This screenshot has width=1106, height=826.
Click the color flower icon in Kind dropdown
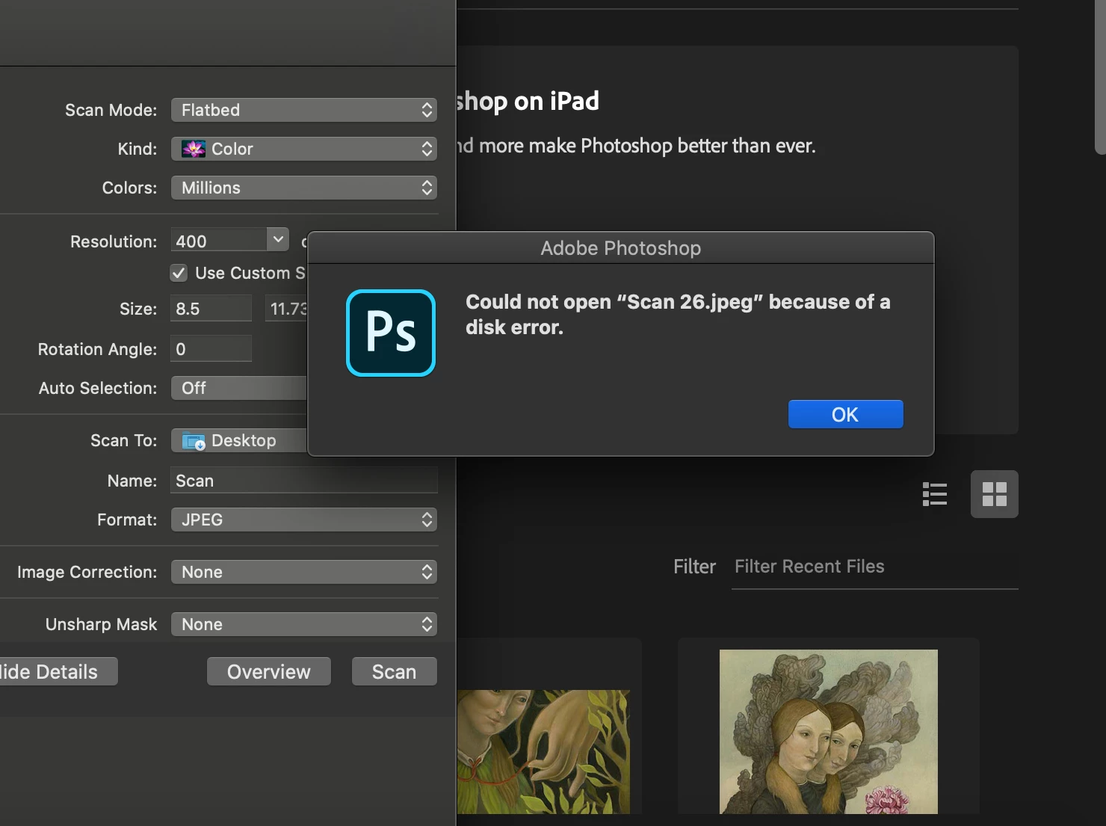(x=194, y=149)
